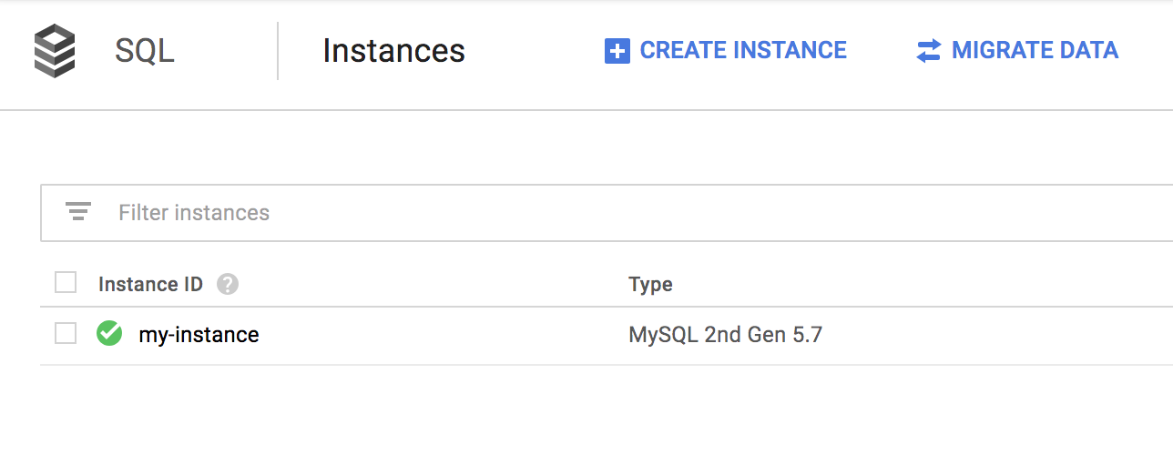Click the filter lines icon
The height and width of the screenshot is (475, 1173).
point(78,212)
